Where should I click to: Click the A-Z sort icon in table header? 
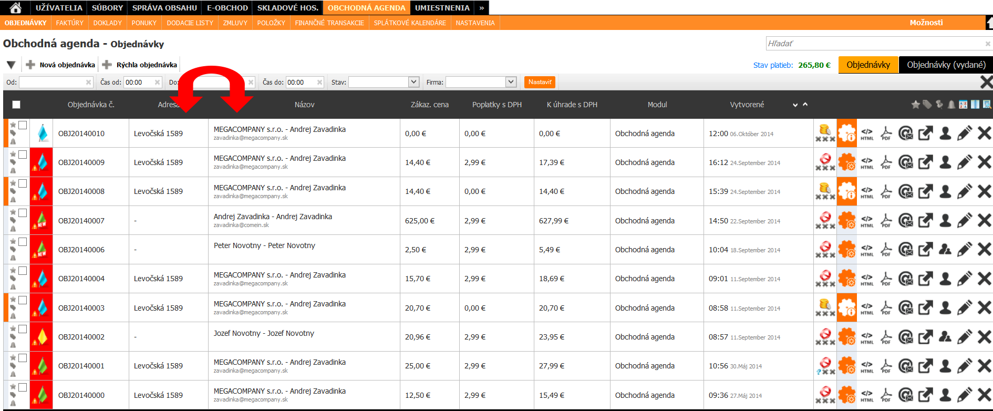click(x=963, y=105)
